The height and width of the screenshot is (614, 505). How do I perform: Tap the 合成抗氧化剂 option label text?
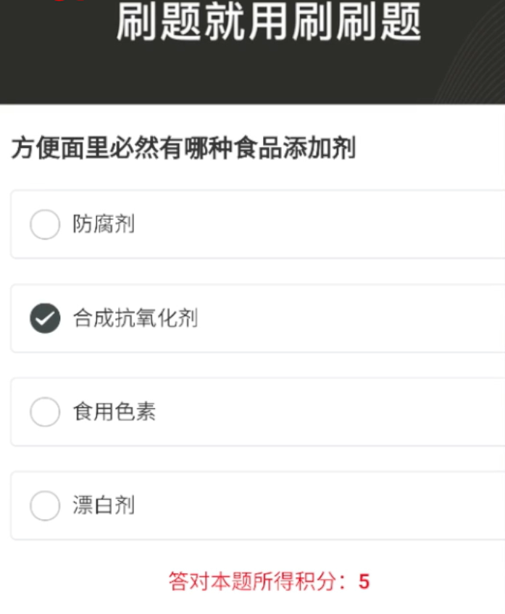point(135,318)
